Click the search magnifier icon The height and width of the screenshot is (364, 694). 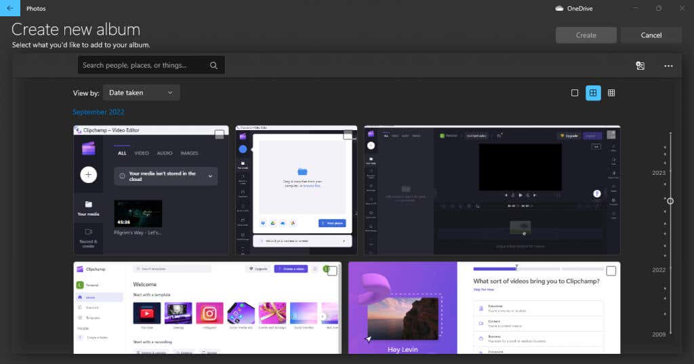coord(213,65)
